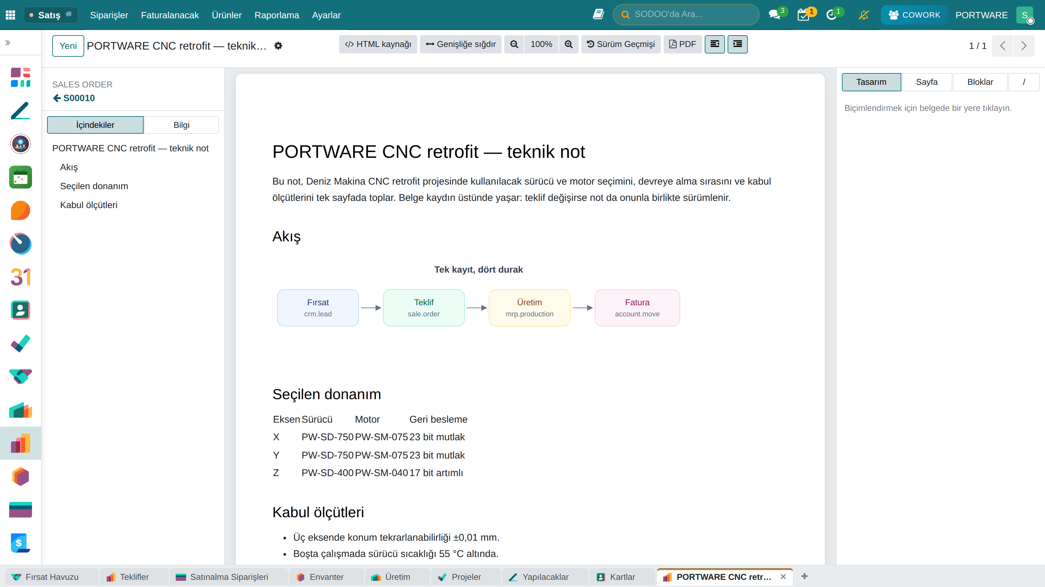
Task: Jump to Kabul ölçütleri in outline
Action: [89, 205]
